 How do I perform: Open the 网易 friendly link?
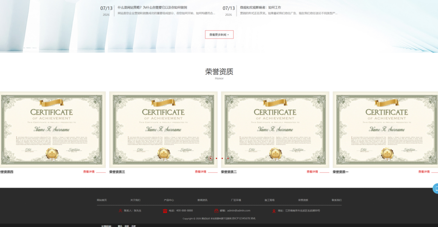pos(127,226)
